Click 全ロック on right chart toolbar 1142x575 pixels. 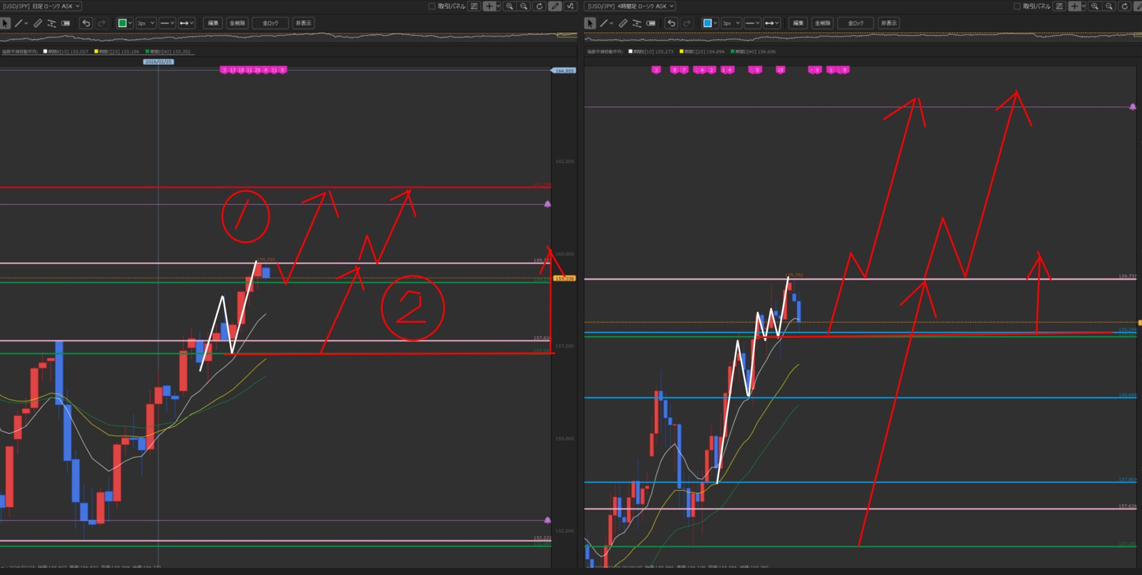pos(855,23)
